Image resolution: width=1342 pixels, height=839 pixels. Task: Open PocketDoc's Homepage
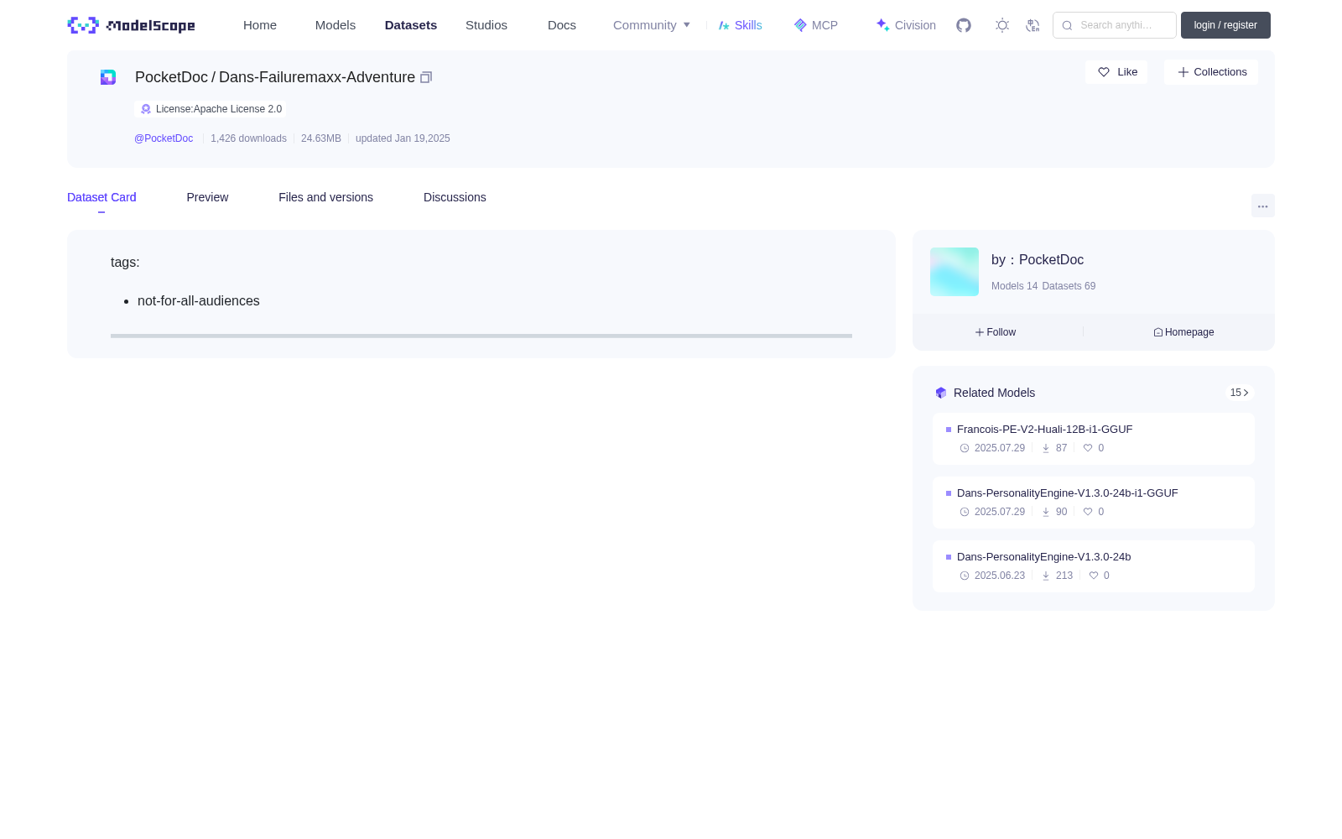pyautogui.click(x=1183, y=332)
